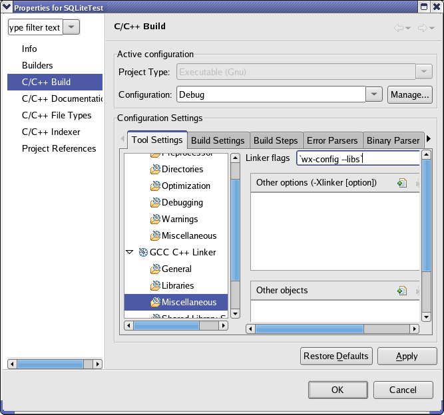Image resolution: width=444 pixels, height=415 pixels.
Task: Click the Other options list area
Action: click(x=335, y=231)
